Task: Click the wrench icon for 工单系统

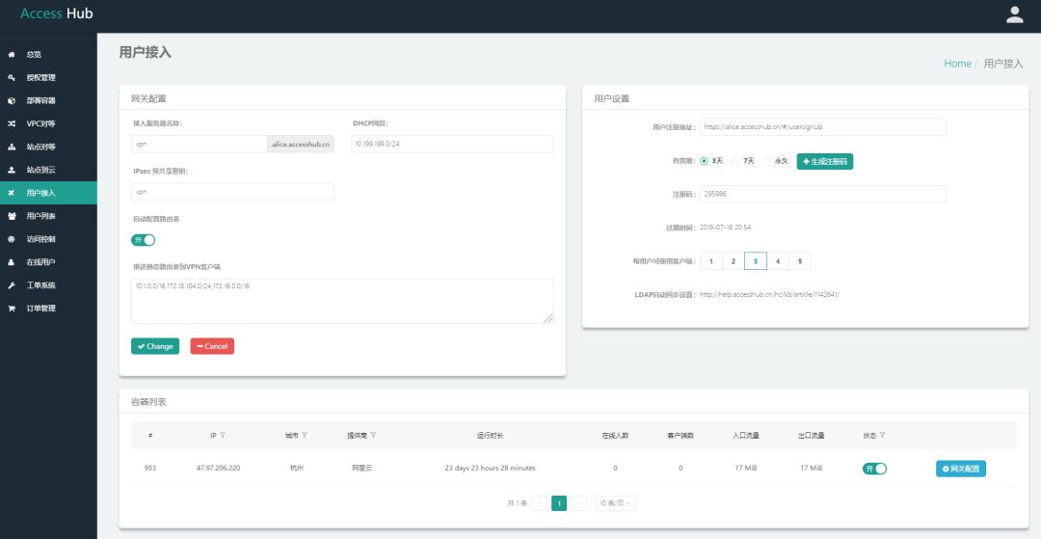Action: point(12,285)
